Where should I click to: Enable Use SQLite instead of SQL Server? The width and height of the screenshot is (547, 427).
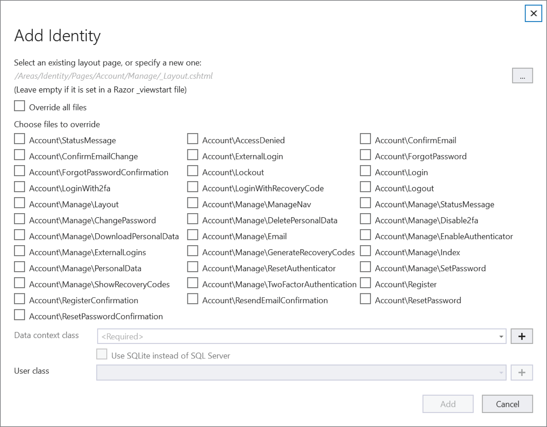[102, 354]
